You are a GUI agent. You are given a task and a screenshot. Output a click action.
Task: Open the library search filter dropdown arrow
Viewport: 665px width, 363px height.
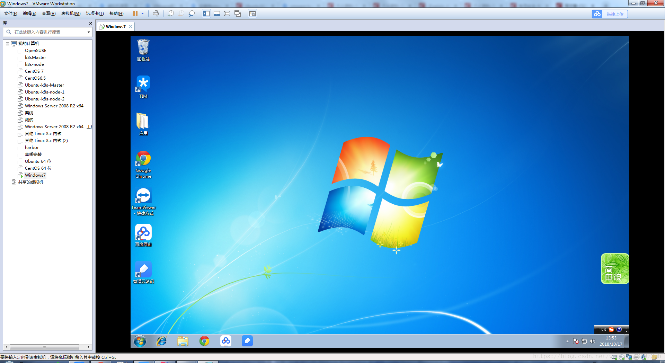pyautogui.click(x=89, y=32)
